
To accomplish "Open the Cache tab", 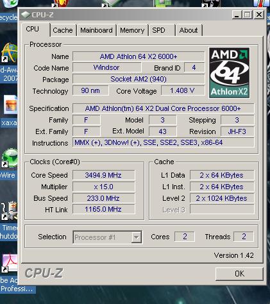I will pos(63,30).
